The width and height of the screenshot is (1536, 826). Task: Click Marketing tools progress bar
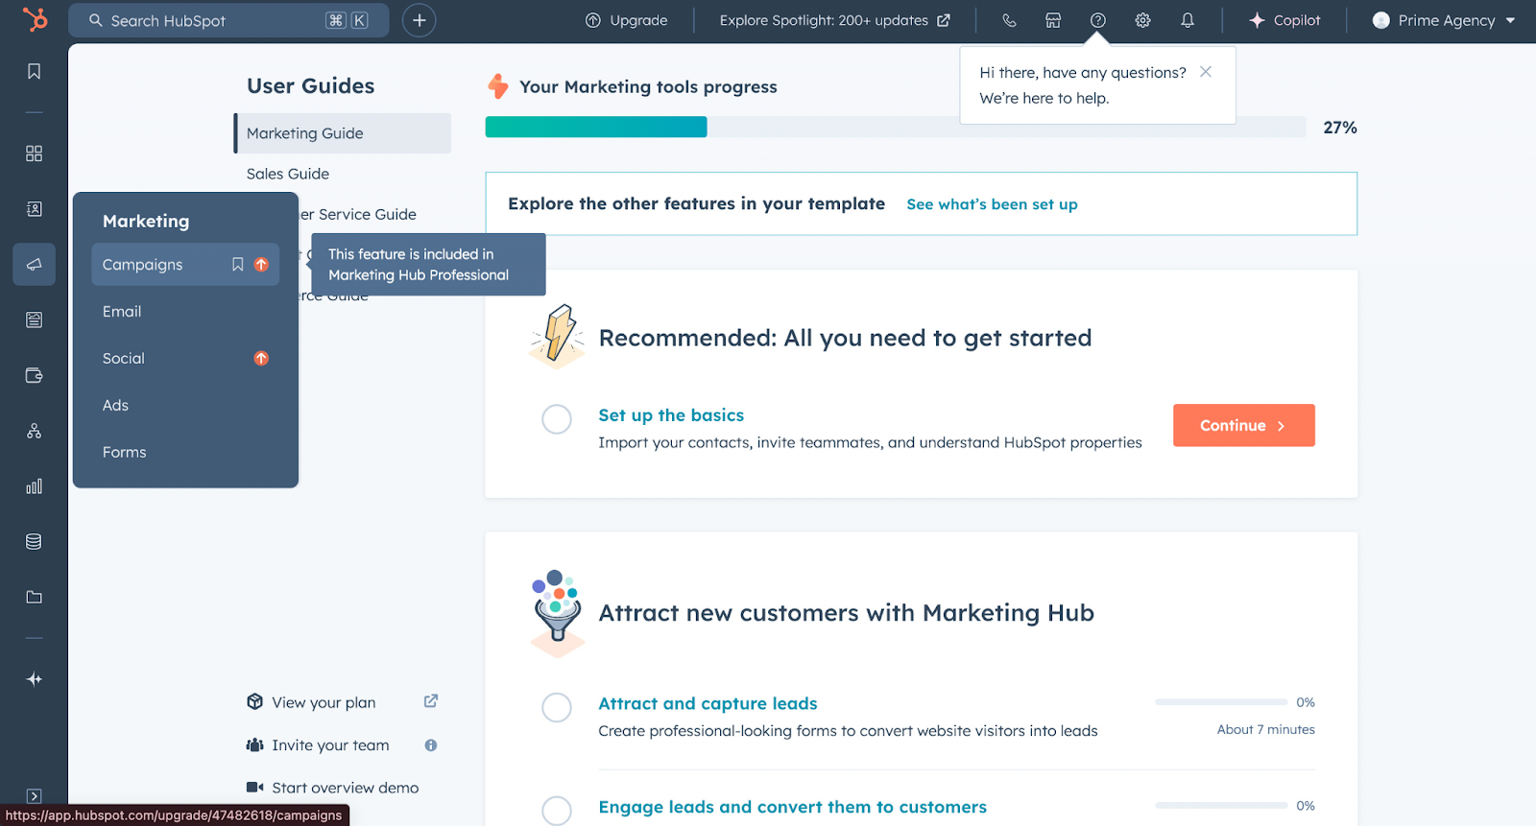pyautogui.click(x=896, y=127)
